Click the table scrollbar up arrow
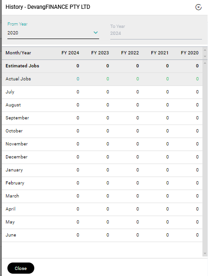 [x=205, y=63]
